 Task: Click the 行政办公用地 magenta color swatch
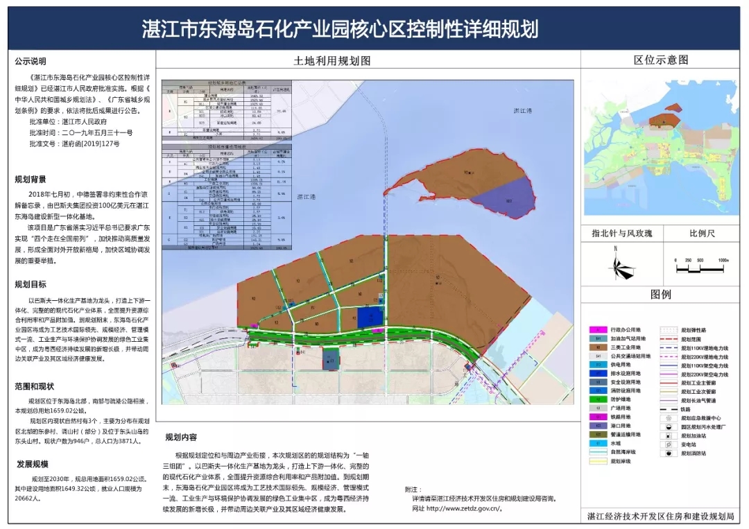(599, 329)
